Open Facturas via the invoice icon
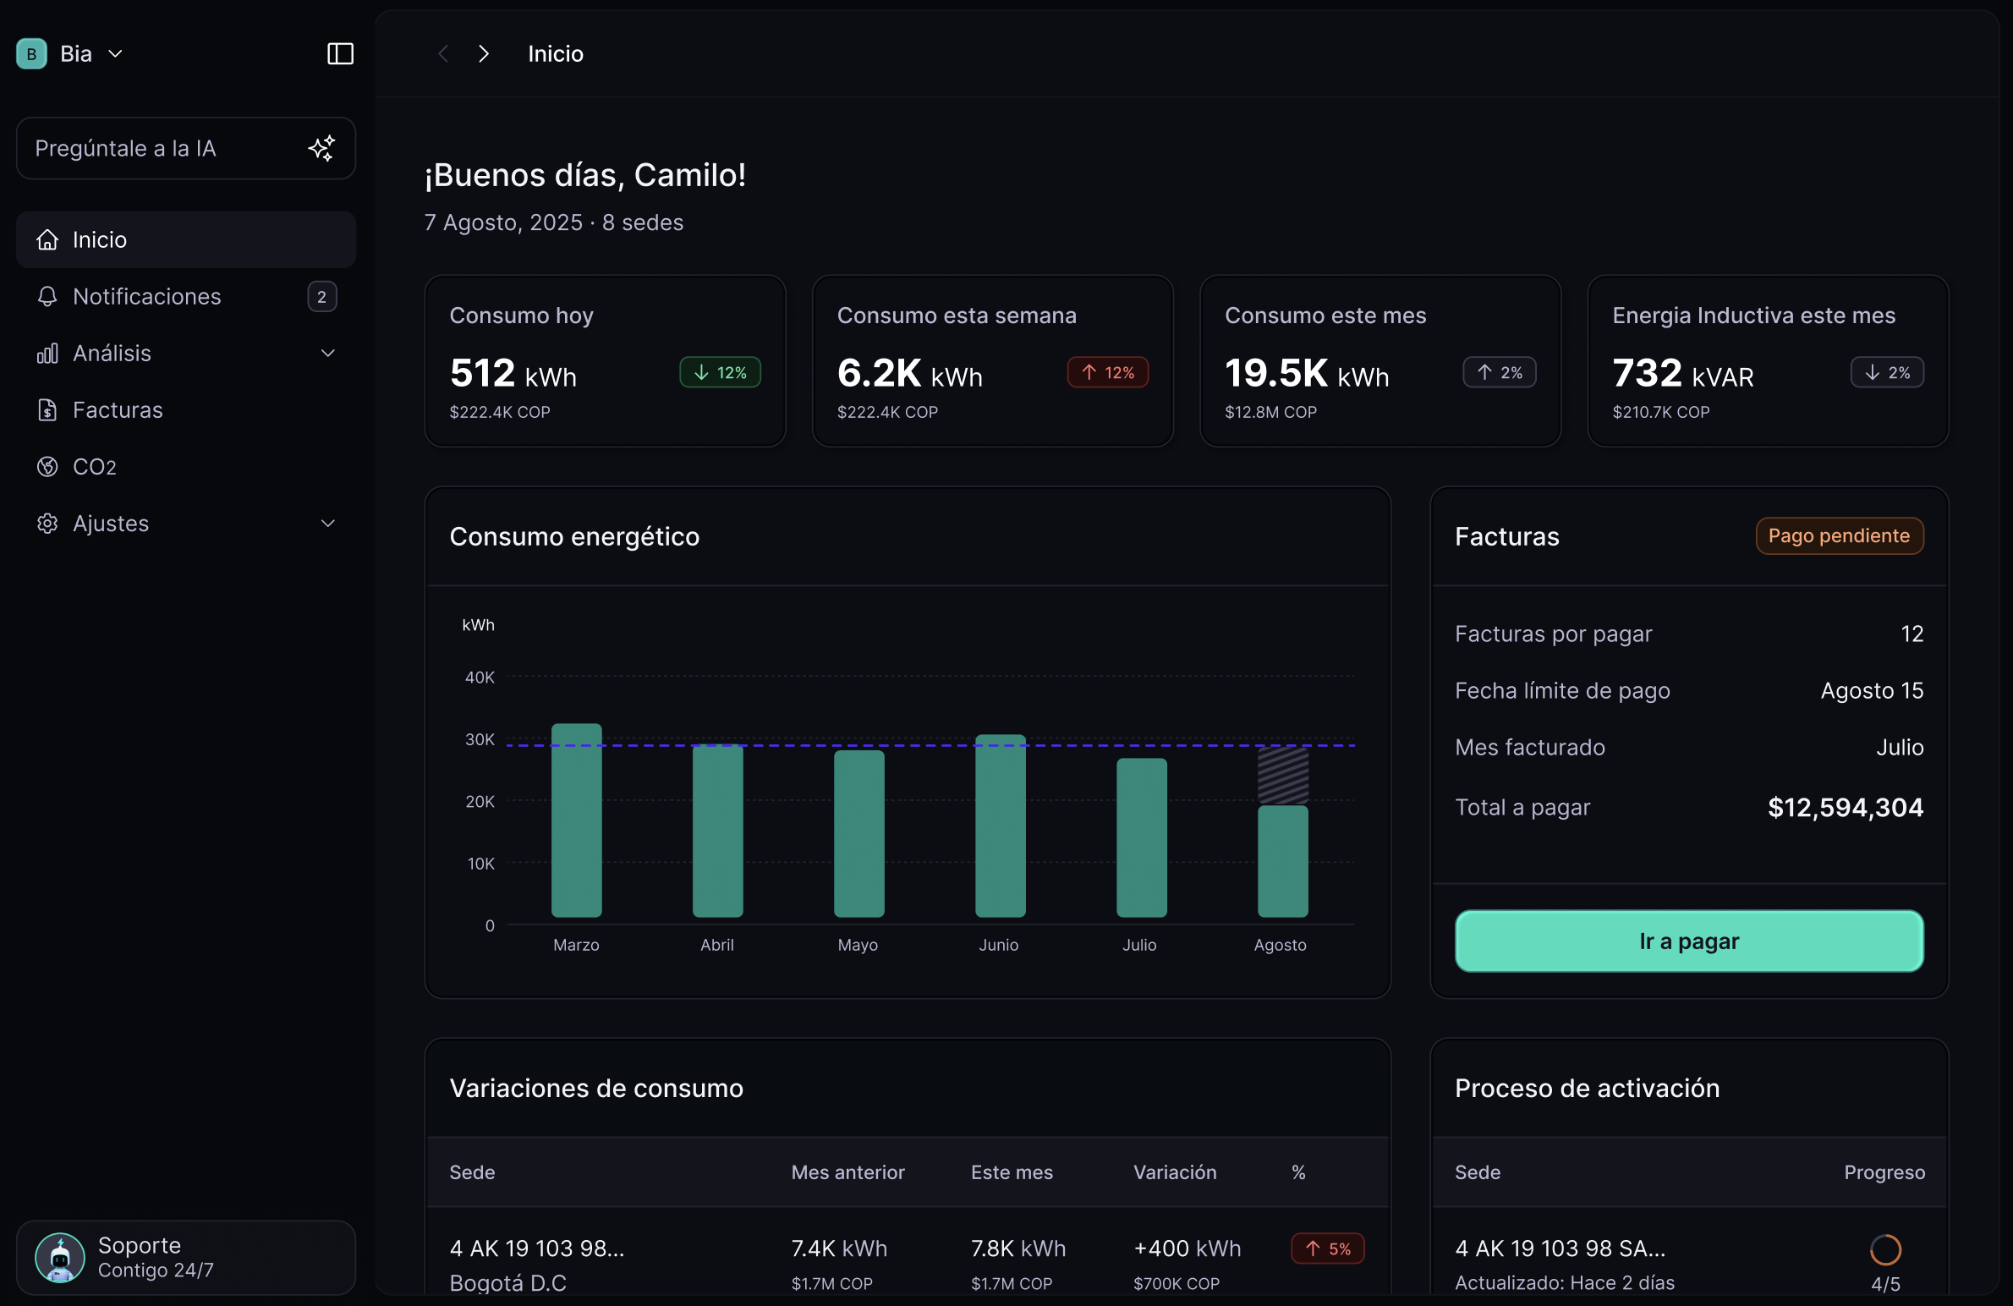 click(x=47, y=410)
